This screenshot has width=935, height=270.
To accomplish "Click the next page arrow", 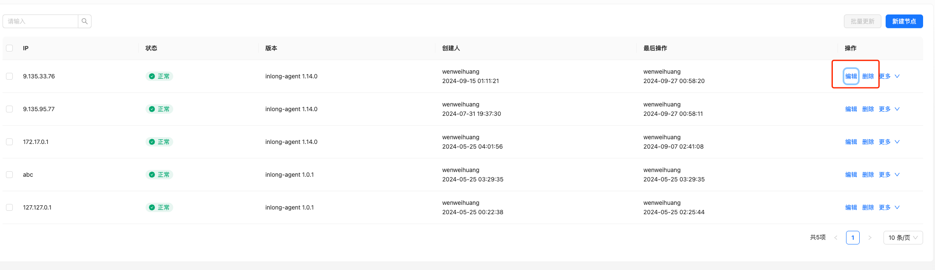I will pos(870,238).
